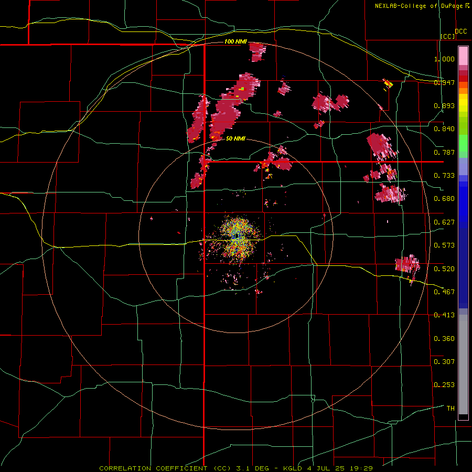Click the 0.467 scale value

click(x=444, y=292)
